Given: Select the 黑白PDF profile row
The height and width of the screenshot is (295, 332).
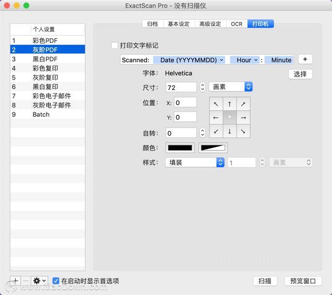Looking at the screenshot, I should (x=48, y=59).
